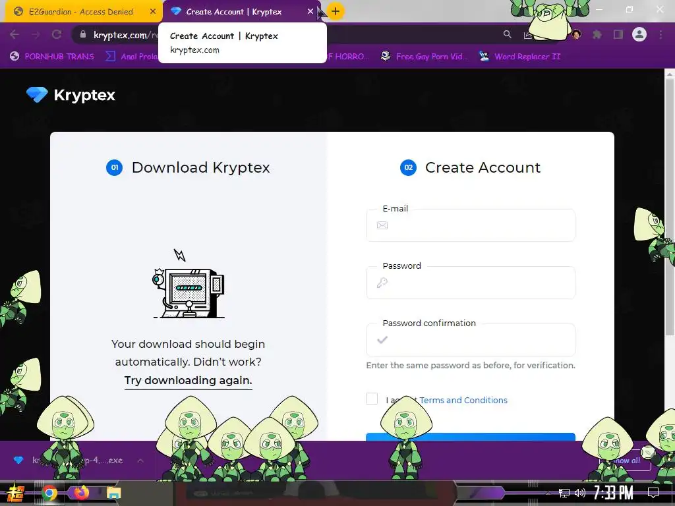Viewport: 675px width, 506px height.
Task: Click the Create Account heading
Action: click(483, 167)
